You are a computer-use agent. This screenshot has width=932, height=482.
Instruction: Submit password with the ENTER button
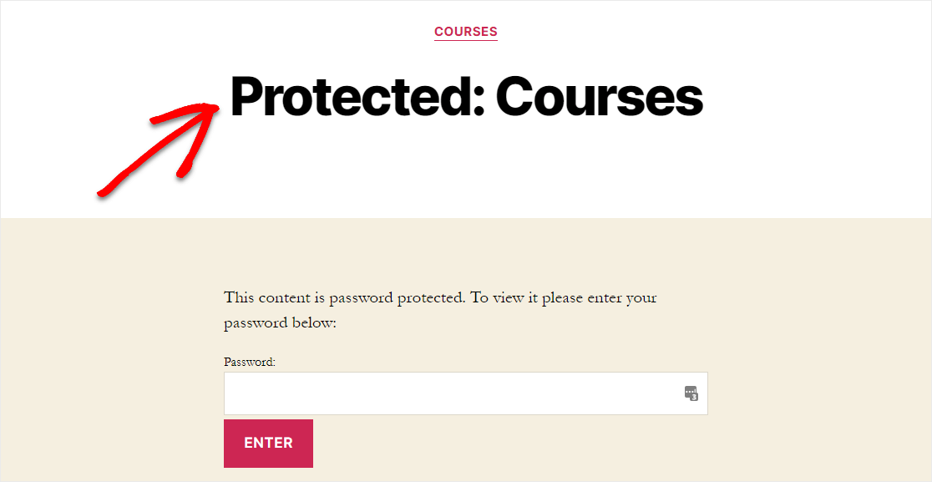click(268, 444)
